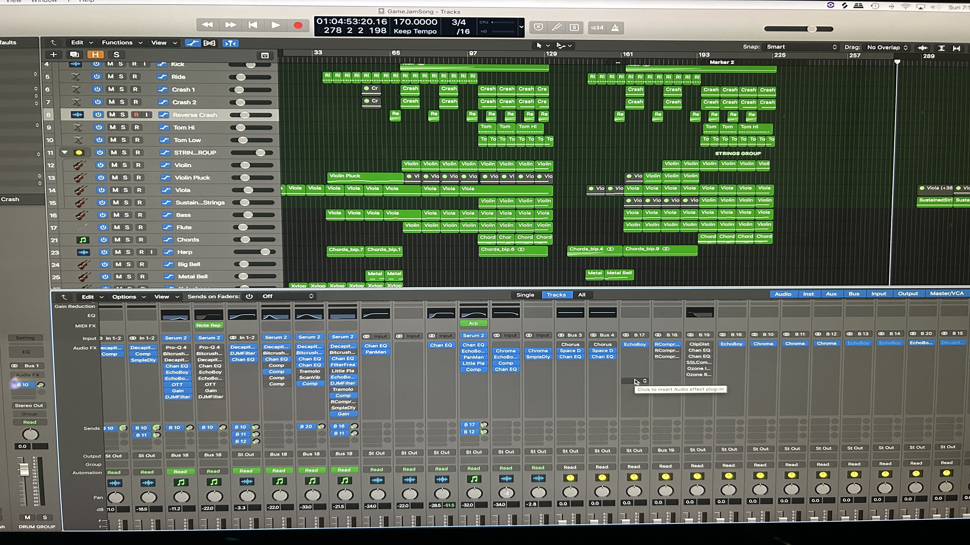Adjust the Reverse Crash volume slider

point(245,115)
